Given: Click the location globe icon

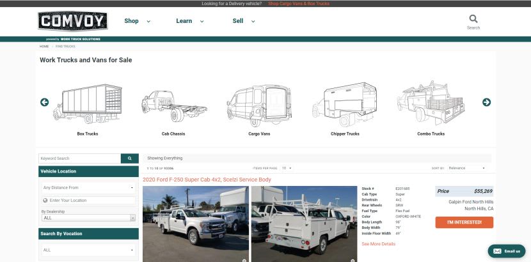Looking at the screenshot, I should pos(45,201).
